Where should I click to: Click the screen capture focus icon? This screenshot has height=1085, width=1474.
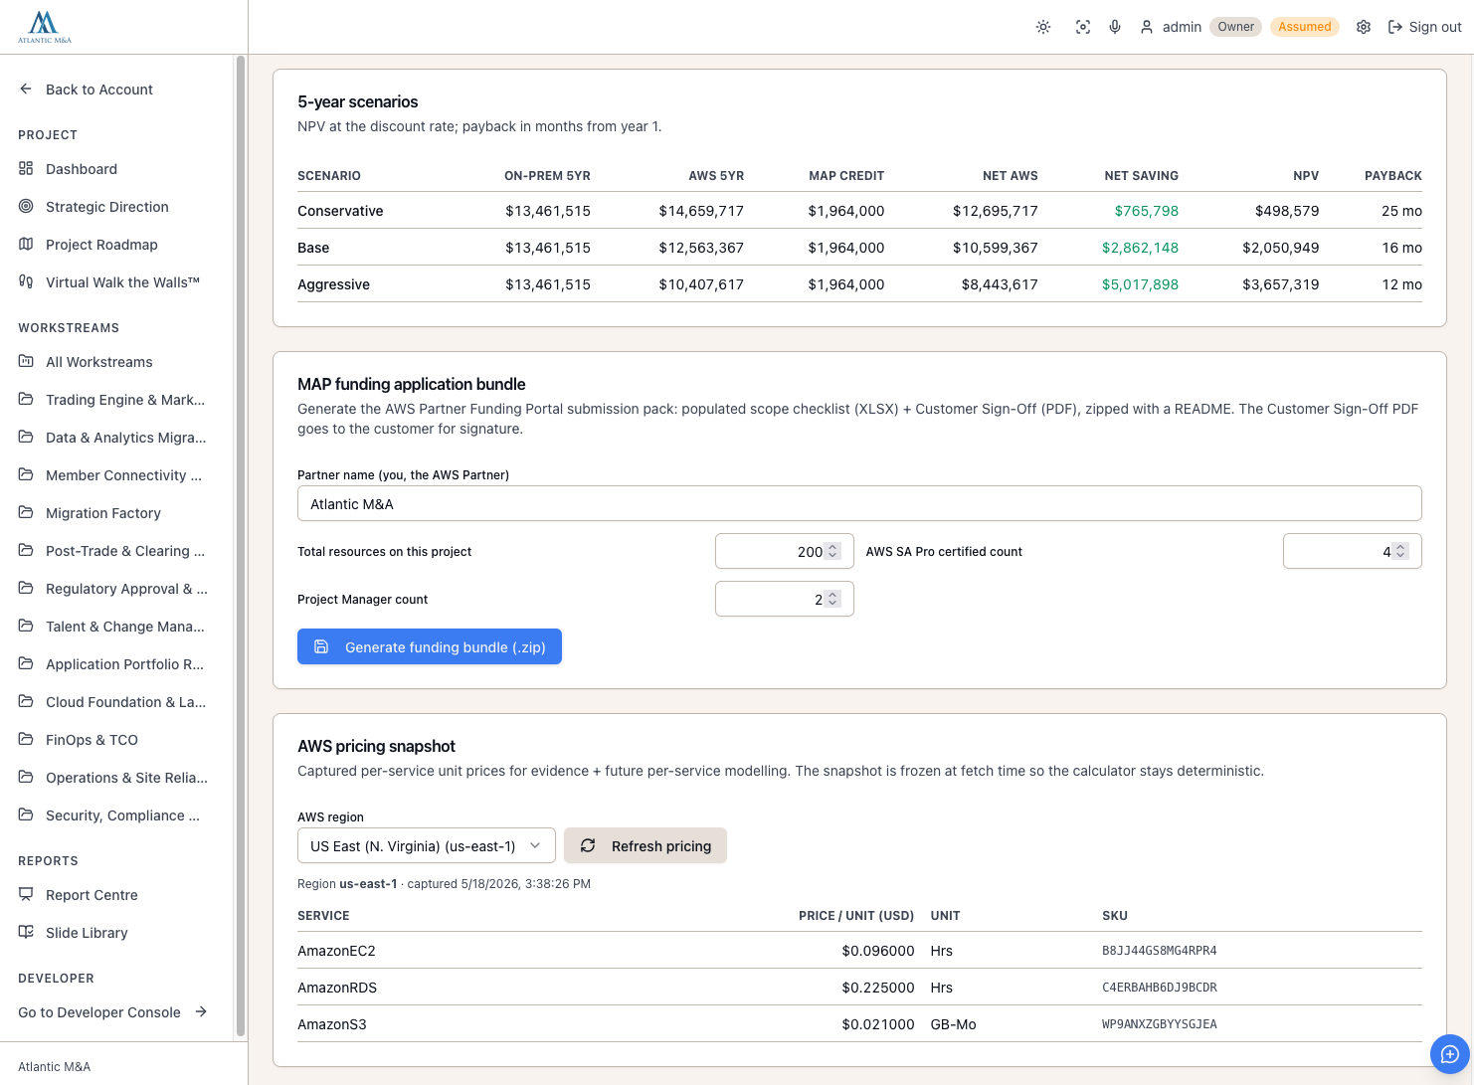[x=1083, y=27]
